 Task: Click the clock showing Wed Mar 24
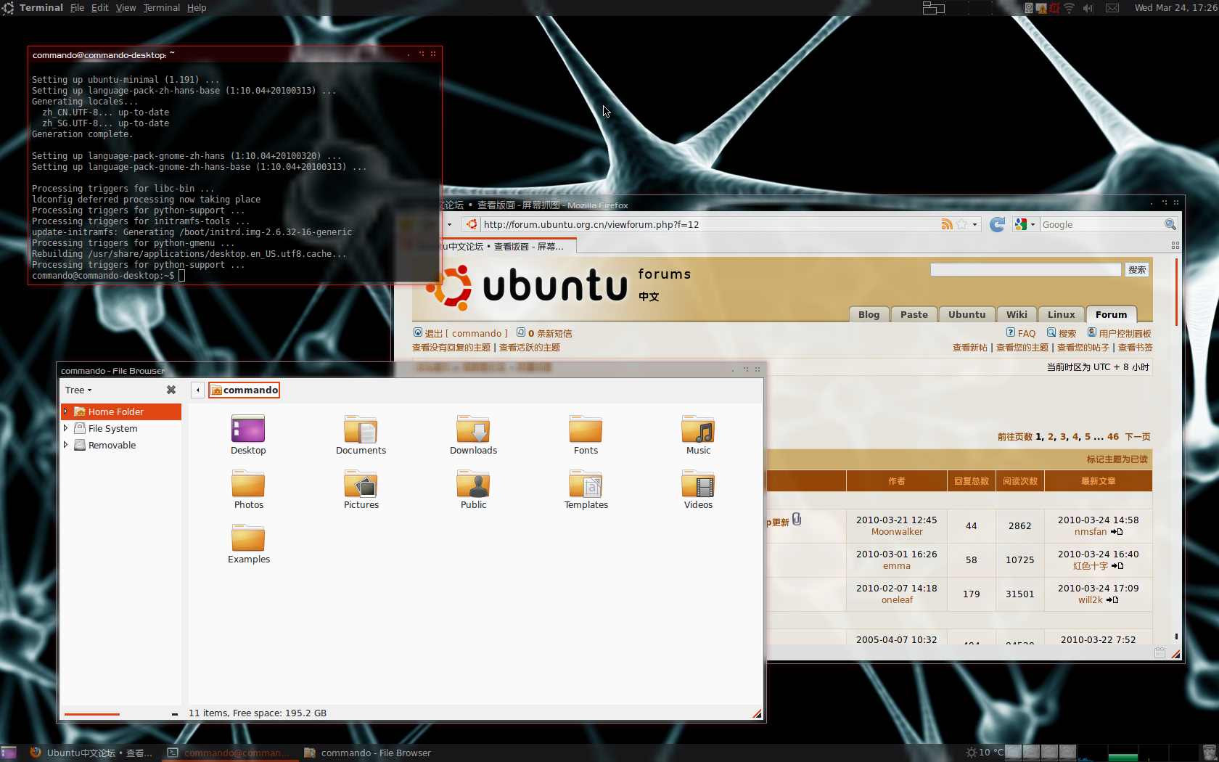tap(1175, 8)
